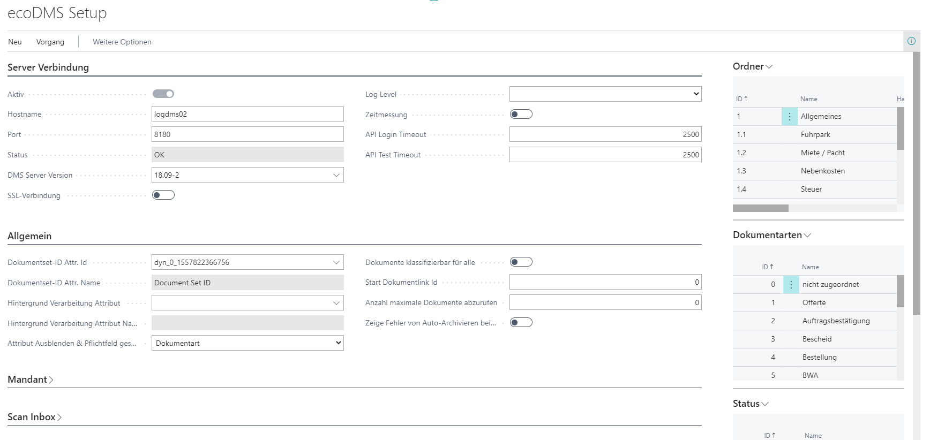Select the Offerte document type
This screenshot has width=930, height=440.
[814, 302]
